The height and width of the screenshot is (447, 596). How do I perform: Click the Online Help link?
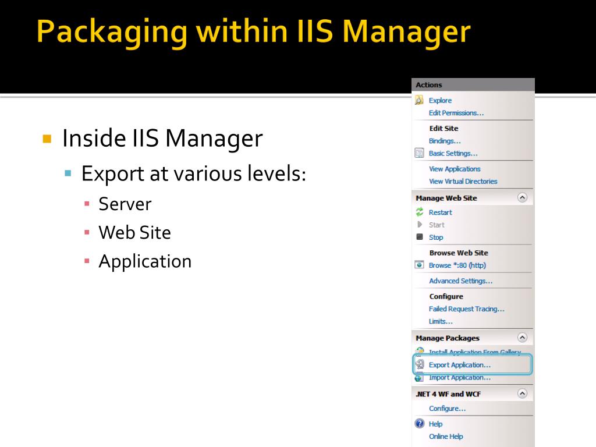(x=446, y=437)
